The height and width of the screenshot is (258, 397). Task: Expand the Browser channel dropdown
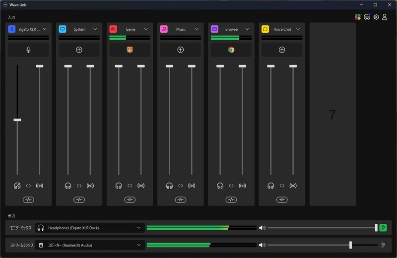247,29
